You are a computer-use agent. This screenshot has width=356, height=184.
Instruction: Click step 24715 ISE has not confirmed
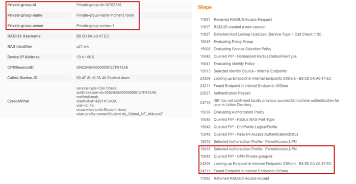coord(269,103)
